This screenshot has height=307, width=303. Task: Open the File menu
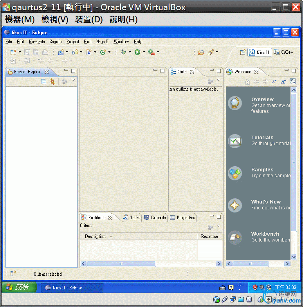(9, 42)
